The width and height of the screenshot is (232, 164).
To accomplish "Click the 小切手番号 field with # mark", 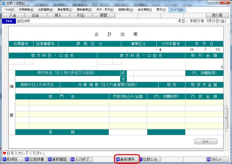I will click(171, 50).
